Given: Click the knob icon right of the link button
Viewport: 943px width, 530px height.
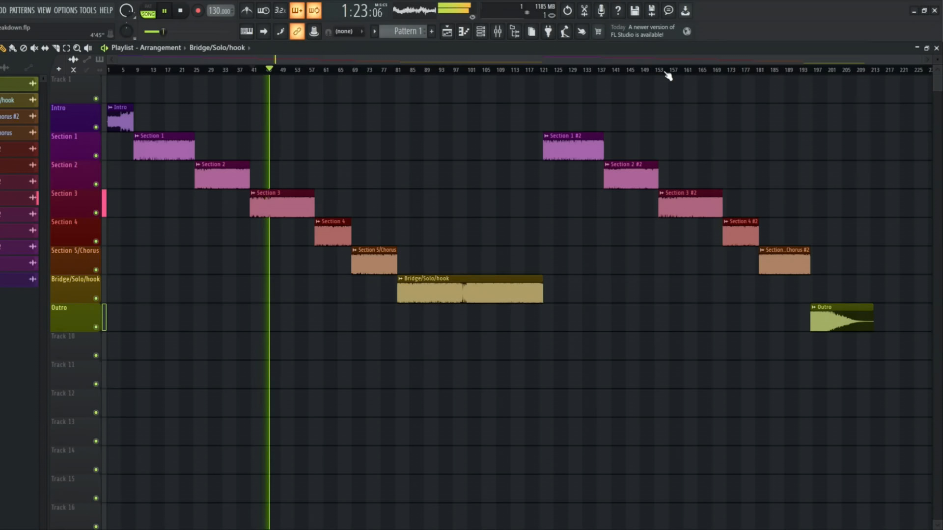Looking at the screenshot, I should pyautogui.click(x=314, y=31).
